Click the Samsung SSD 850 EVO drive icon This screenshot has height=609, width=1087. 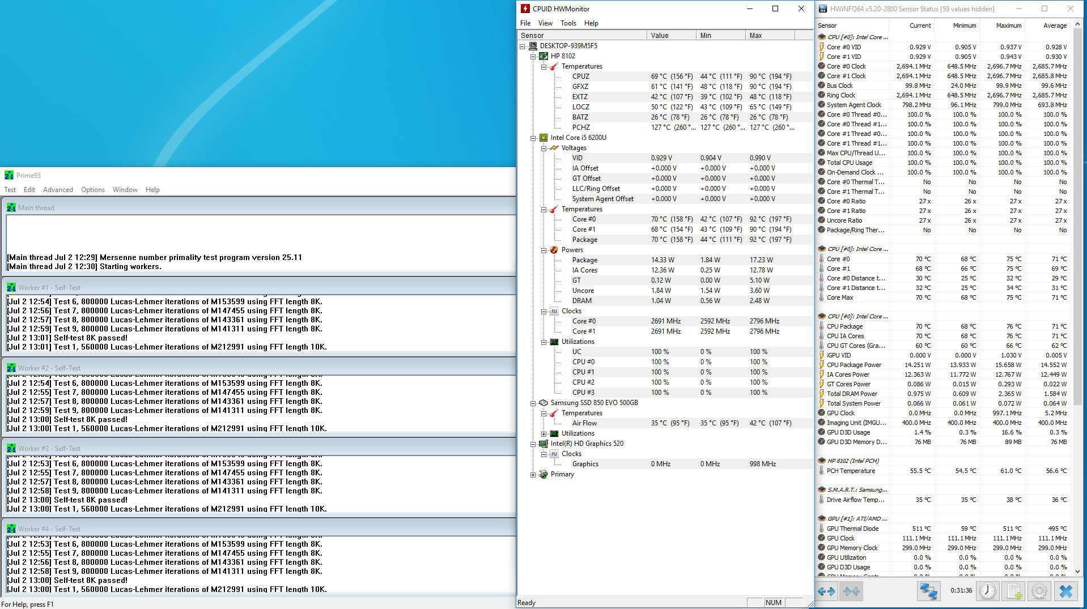tap(543, 403)
